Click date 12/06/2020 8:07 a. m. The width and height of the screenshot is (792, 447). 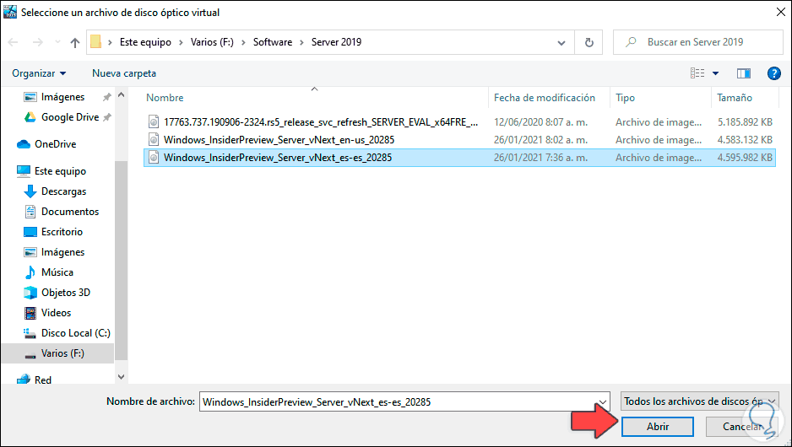pyautogui.click(x=540, y=122)
